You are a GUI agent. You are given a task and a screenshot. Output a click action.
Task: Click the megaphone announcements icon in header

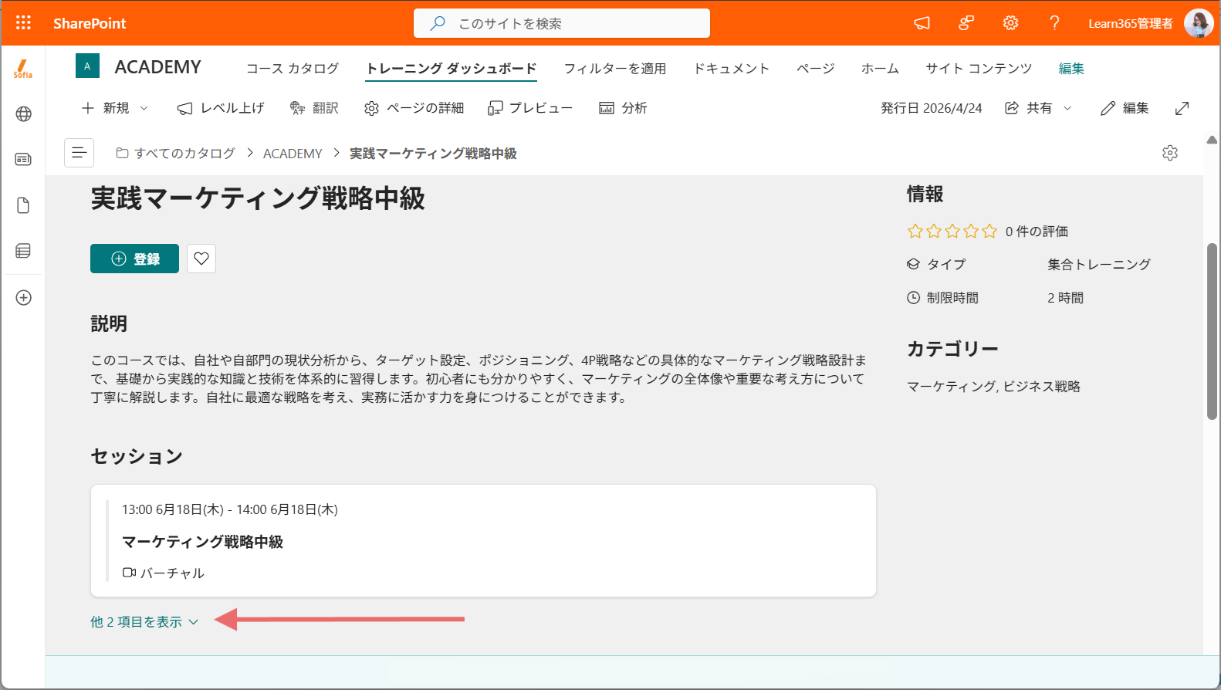click(x=922, y=23)
